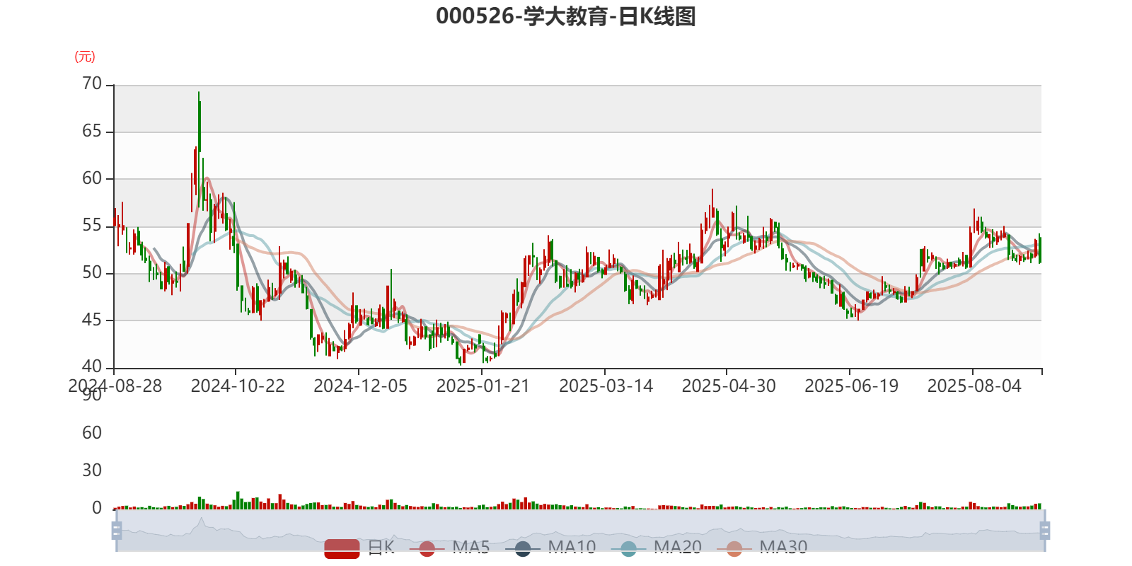Image resolution: width=1132 pixels, height=566 pixels.
Task: Toggle the MA30 line legend
Action: tap(762, 548)
